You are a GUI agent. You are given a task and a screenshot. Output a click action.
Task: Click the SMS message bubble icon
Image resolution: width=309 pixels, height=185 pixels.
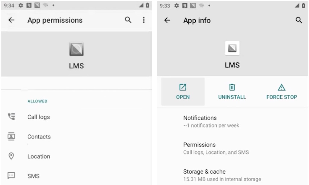click(x=11, y=176)
